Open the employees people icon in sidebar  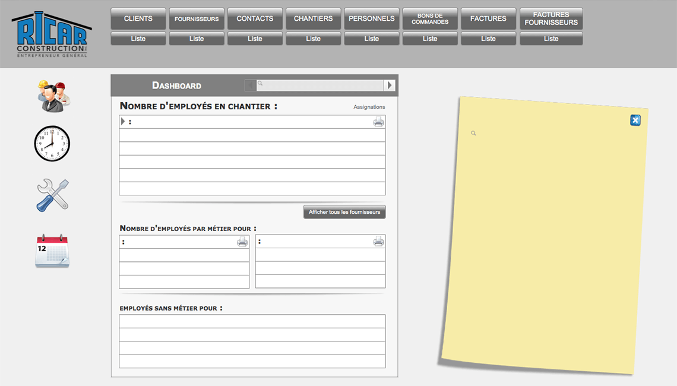tap(53, 96)
